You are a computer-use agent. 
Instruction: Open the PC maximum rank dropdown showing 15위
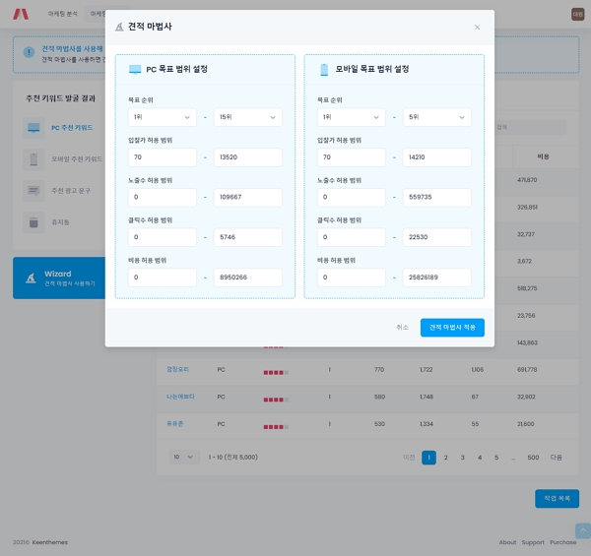pos(247,117)
